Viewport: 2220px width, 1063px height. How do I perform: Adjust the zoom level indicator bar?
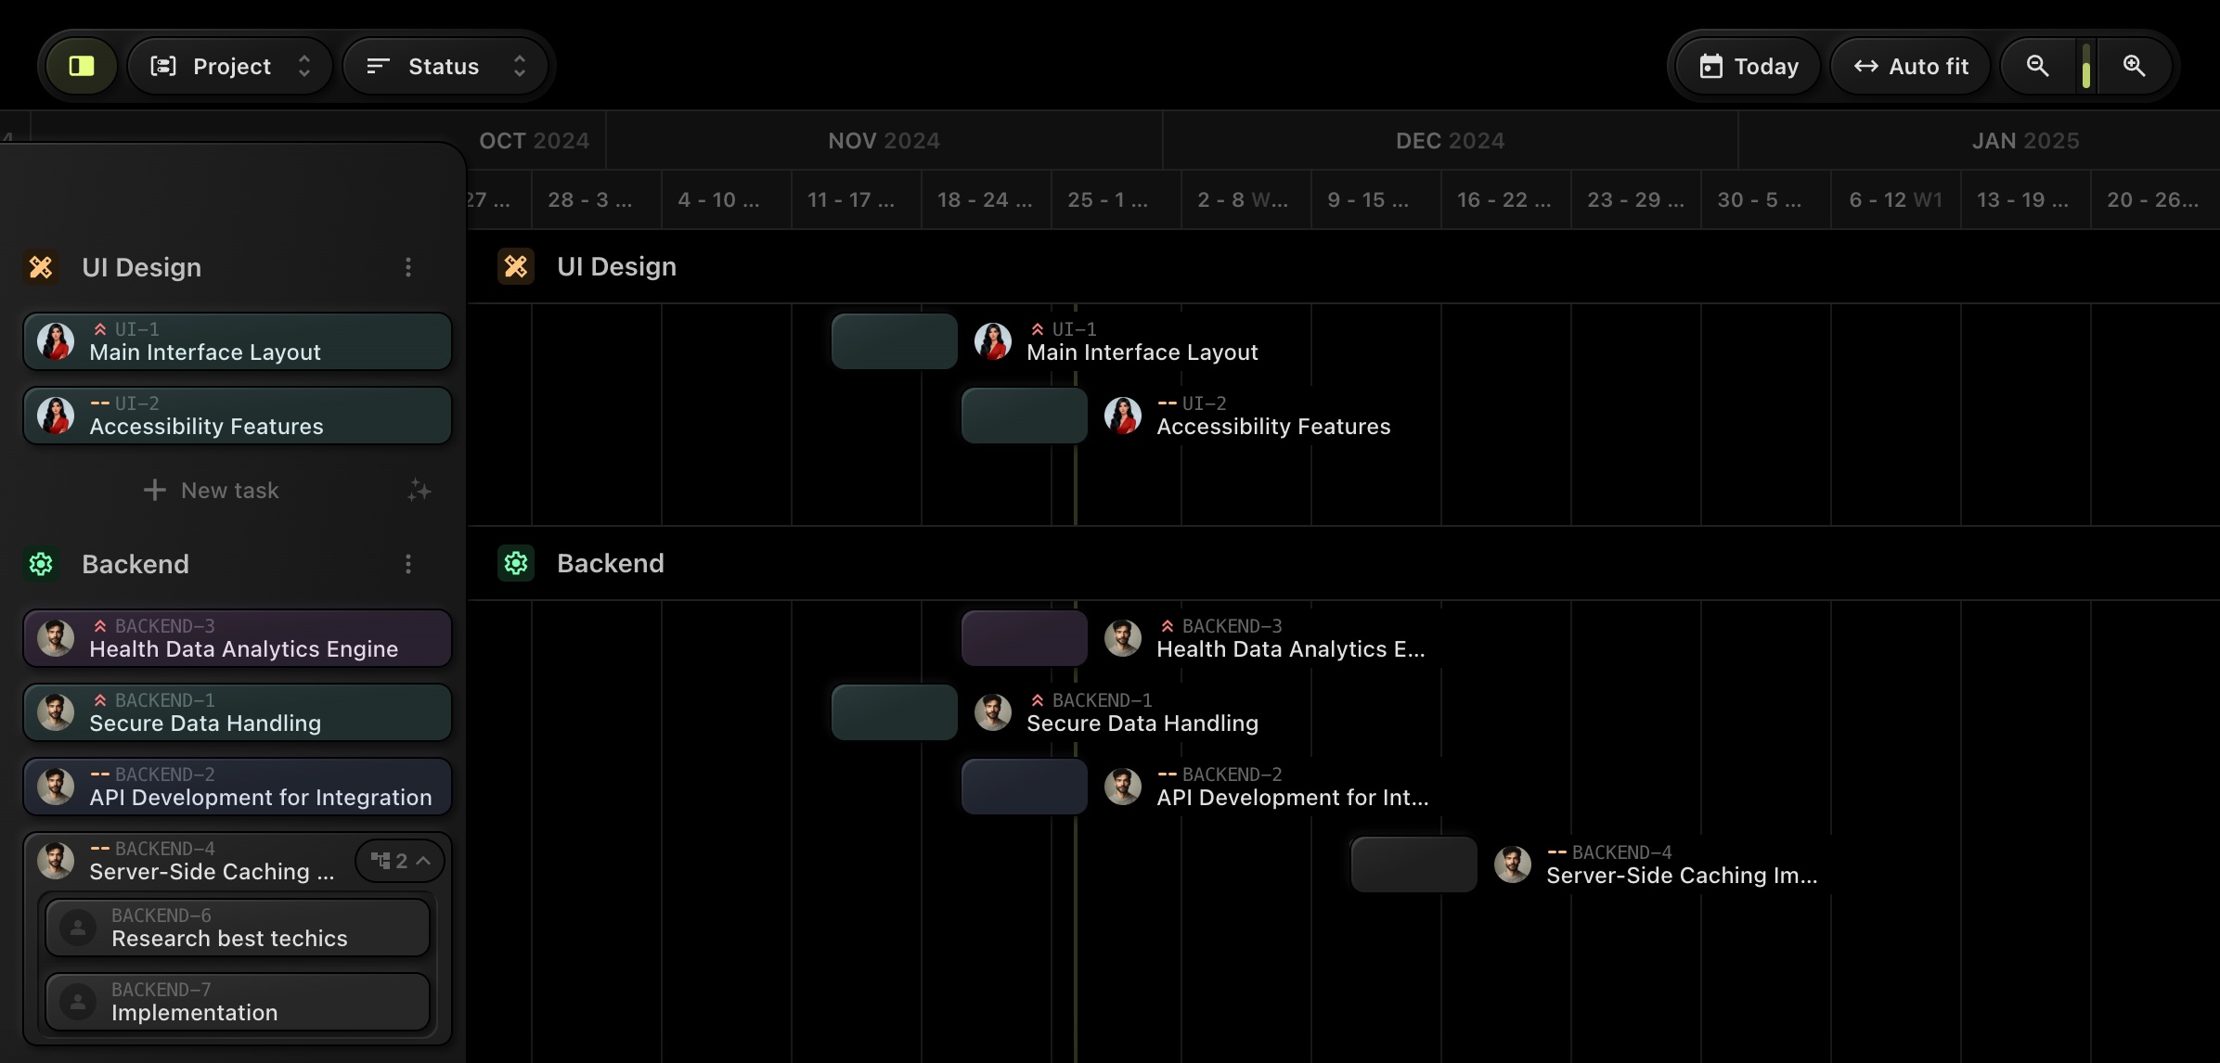(x=2085, y=67)
